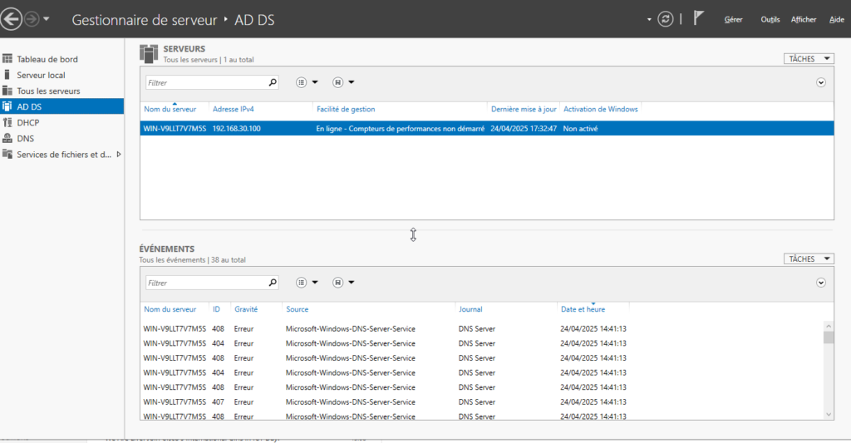This screenshot has height=443, width=851.
Task: Select Serveur local in sidebar
Action: [x=41, y=75]
